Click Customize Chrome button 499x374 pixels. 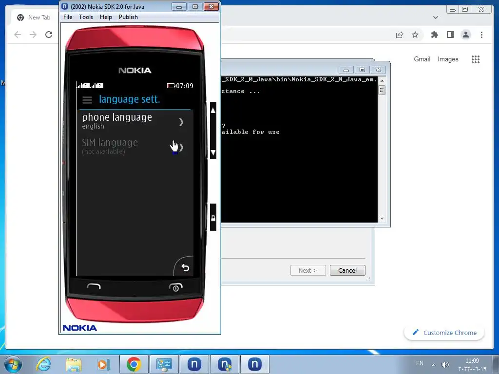(x=444, y=333)
